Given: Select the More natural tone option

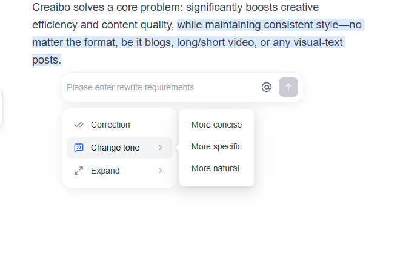Looking at the screenshot, I should pos(215,168).
